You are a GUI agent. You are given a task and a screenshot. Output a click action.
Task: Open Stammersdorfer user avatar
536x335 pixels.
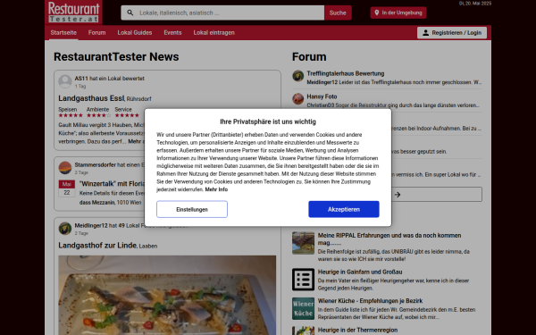click(65, 168)
